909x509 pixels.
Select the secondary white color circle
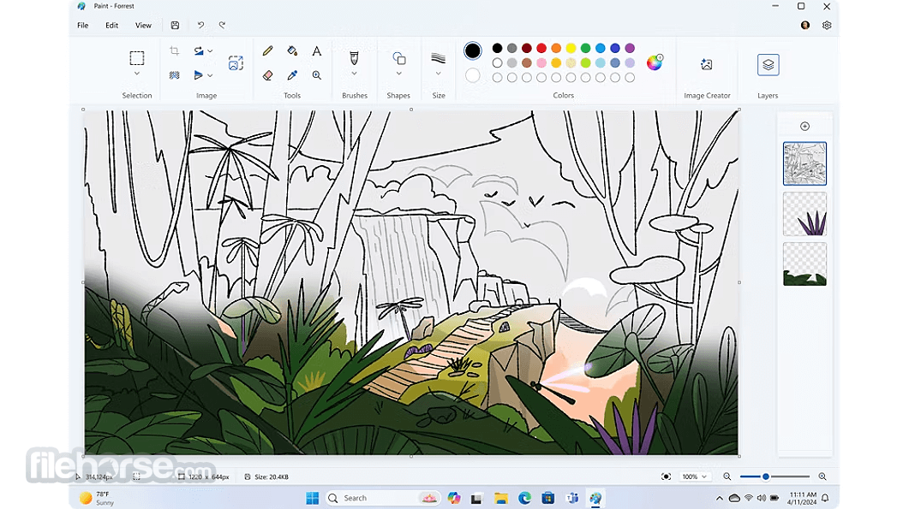click(472, 75)
